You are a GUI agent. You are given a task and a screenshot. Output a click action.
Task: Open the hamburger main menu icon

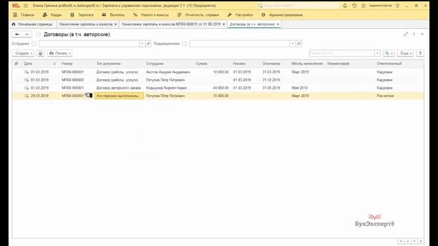[x=25, y=5]
